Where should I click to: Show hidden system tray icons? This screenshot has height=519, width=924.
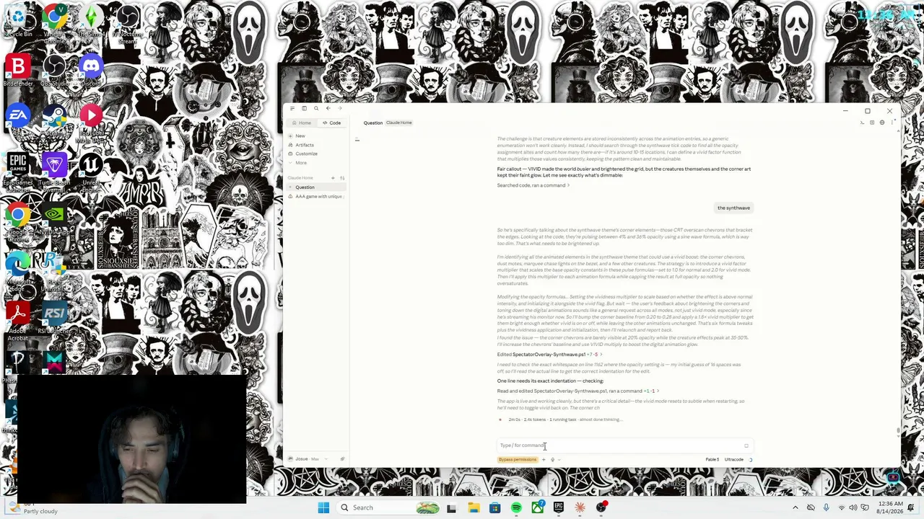(796, 507)
